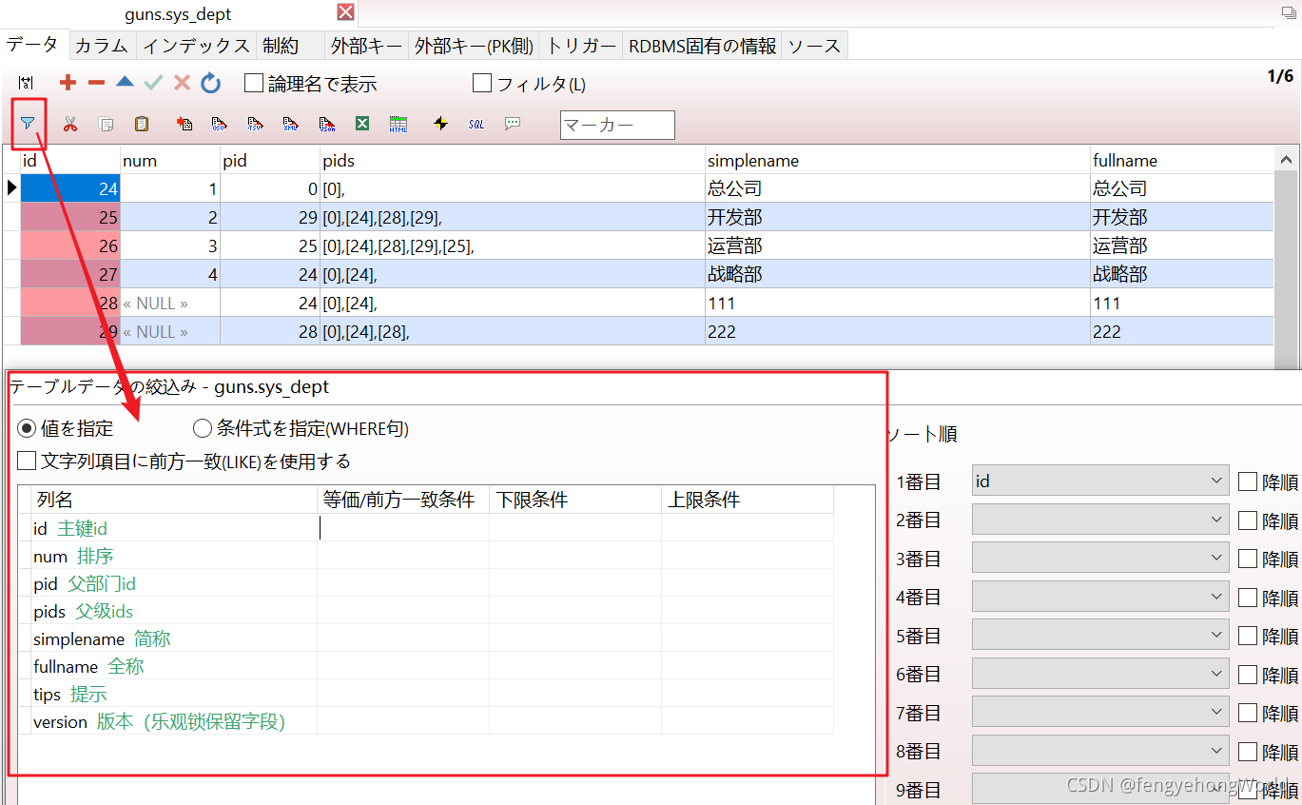This screenshot has height=805, width=1302.
Task: Check 降順 for the 5番目 sort order
Action: click(1248, 636)
